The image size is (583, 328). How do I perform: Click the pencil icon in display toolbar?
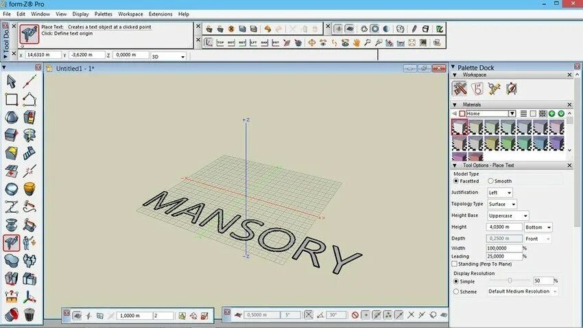(414, 29)
